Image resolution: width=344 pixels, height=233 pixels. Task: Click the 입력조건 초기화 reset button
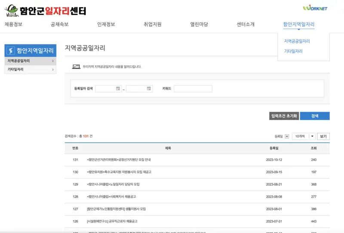coord(284,116)
